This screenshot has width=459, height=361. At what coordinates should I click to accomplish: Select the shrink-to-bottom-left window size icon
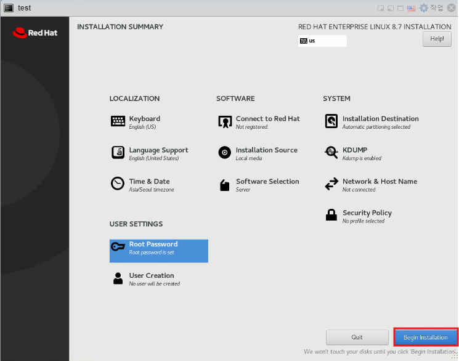click(x=391, y=8)
